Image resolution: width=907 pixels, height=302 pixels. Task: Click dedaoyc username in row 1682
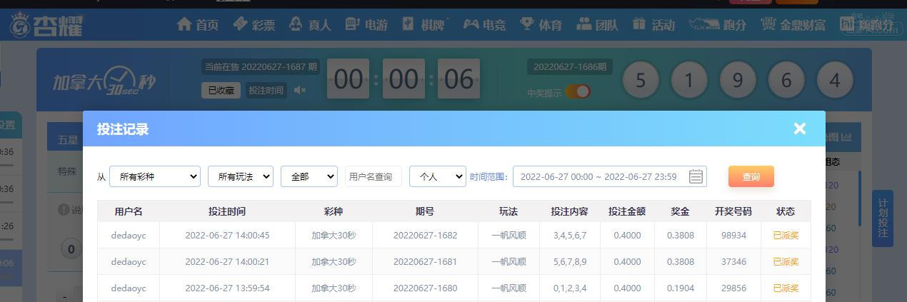pyautogui.click(x=129, y=235)
